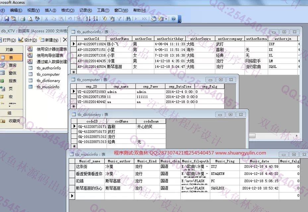
Task: Click the 开心的笑 cell in tb_dictionary
Action: click(x=151, y=127)
